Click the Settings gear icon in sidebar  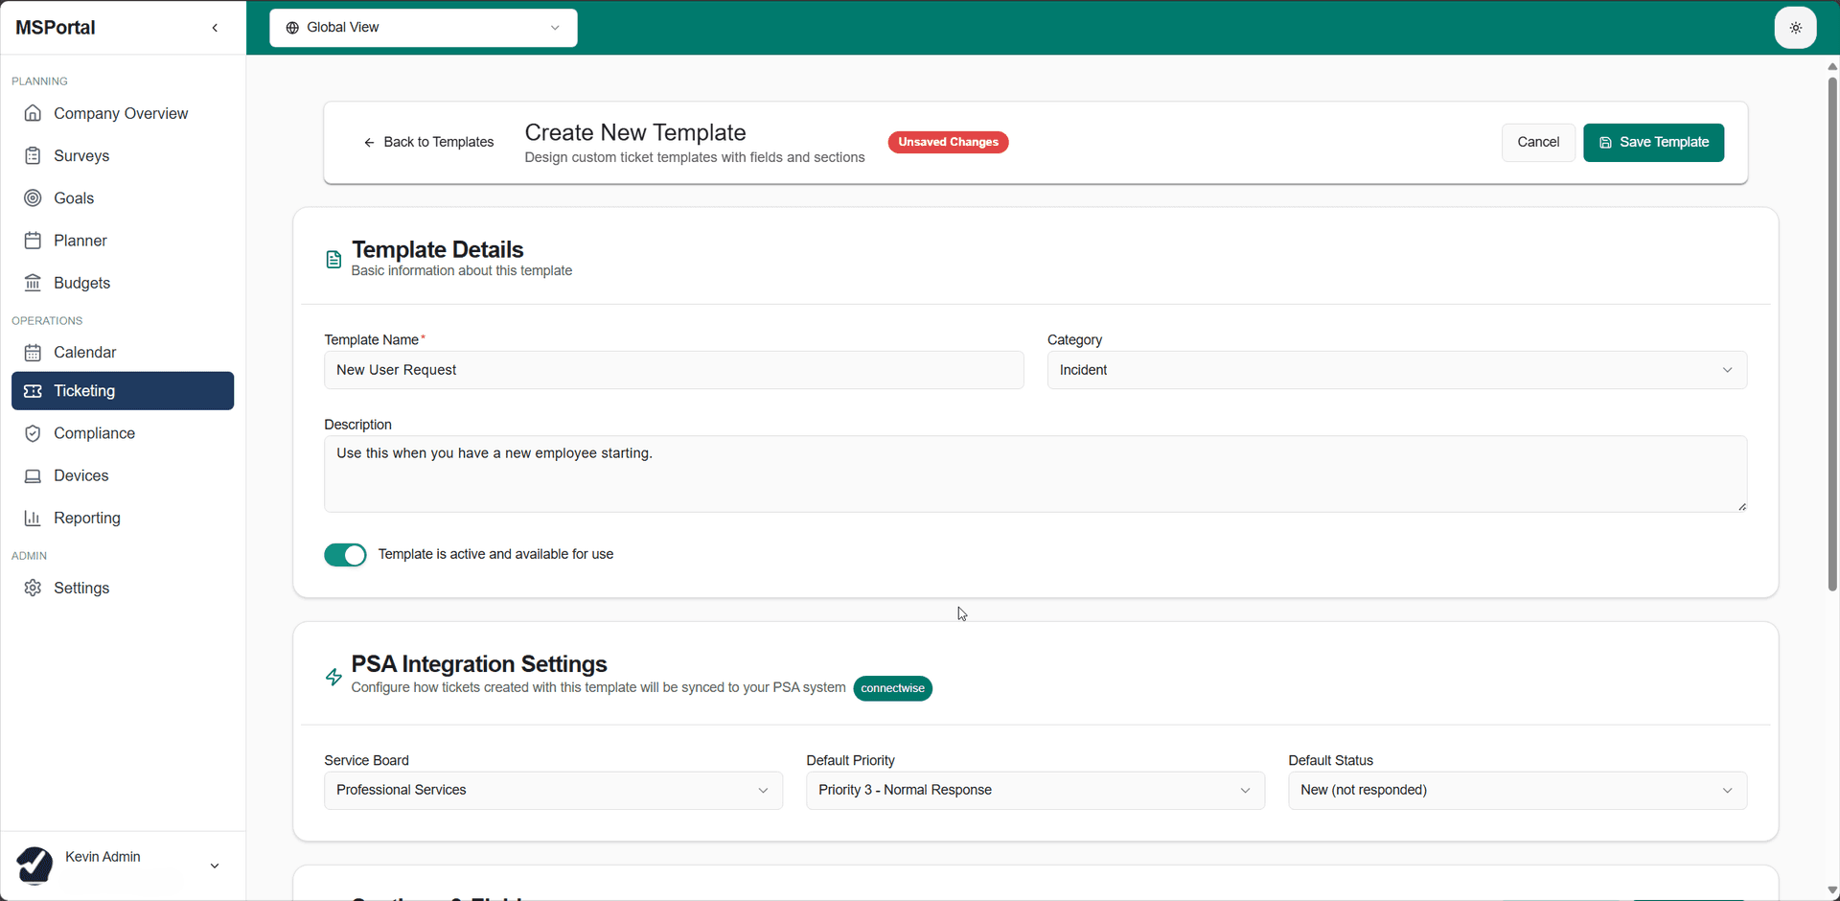point(33,588)
